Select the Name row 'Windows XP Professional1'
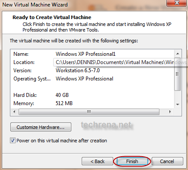The image size is (188, 170). pyautogui.click(x=86, y=54)
